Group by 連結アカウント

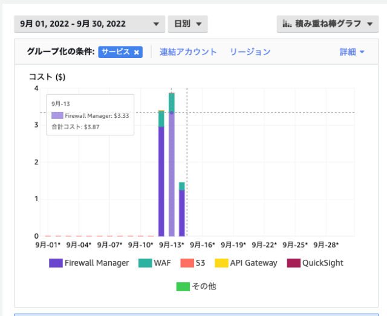point(188,52)
